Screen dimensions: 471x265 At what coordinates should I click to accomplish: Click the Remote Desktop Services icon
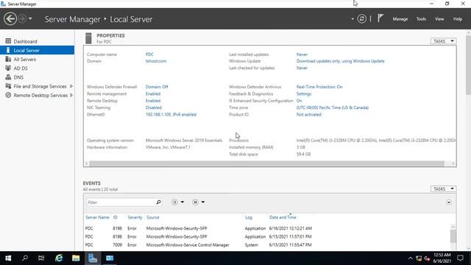click(8, 95)
